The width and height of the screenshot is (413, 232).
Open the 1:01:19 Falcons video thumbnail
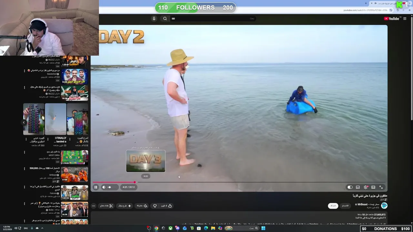75,192
